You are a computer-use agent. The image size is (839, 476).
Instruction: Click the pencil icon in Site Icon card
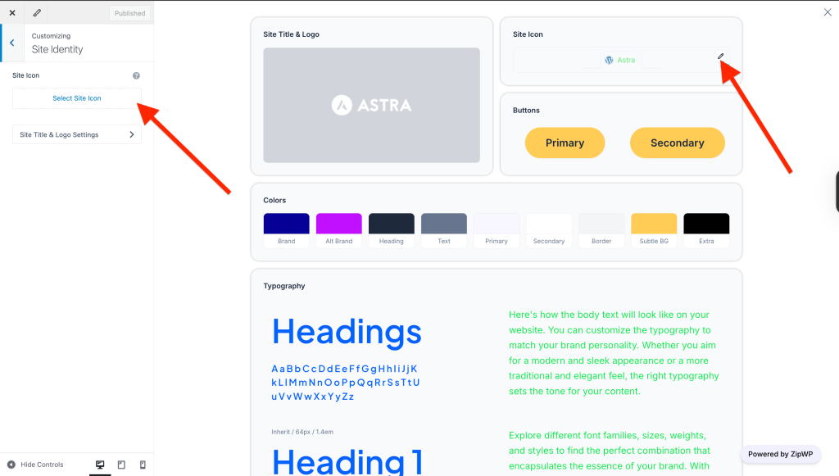coord(721,57)
